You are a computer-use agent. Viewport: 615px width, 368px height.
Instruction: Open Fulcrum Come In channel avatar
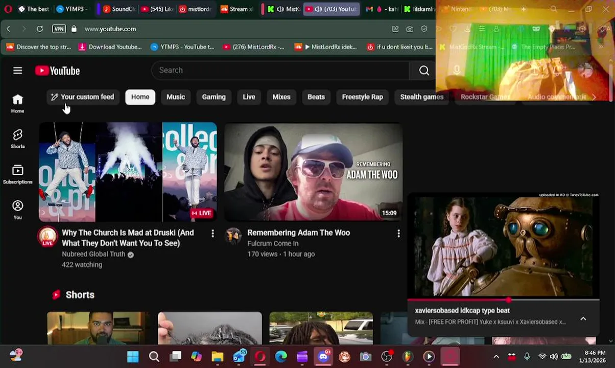click(x=233, y=236)
